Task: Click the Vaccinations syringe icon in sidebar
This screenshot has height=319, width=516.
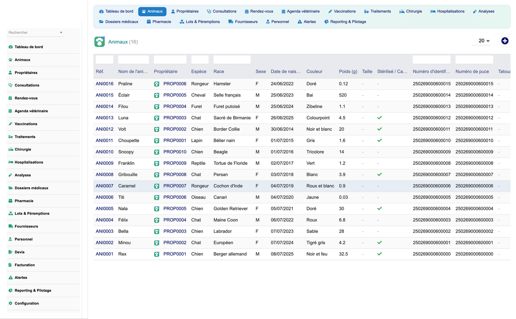Action: coord(10,124)
